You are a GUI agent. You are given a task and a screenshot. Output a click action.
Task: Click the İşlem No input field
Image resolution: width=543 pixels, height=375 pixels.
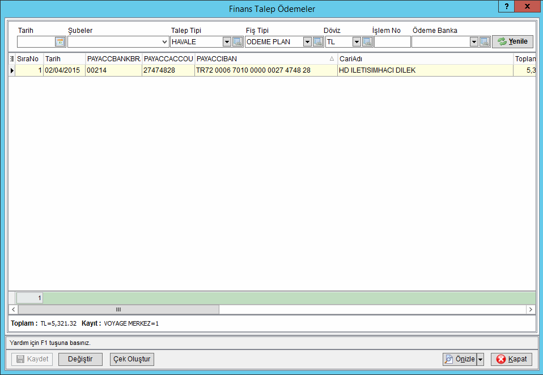[x=392, y=42]
